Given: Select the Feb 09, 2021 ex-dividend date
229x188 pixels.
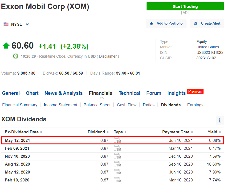Looking at the screenshot, I should point(17,148).
